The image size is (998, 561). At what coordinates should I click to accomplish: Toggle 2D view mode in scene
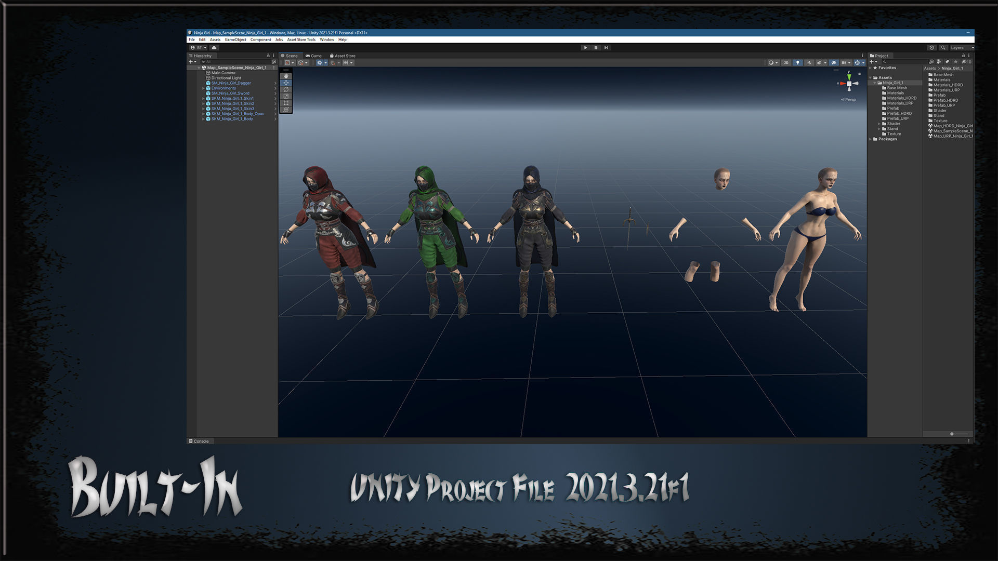[786, 63]
